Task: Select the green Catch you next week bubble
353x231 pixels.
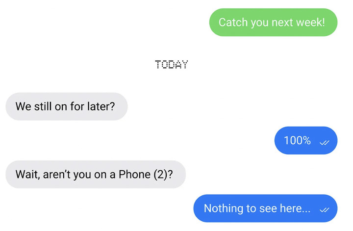Action: click(273, 22)
